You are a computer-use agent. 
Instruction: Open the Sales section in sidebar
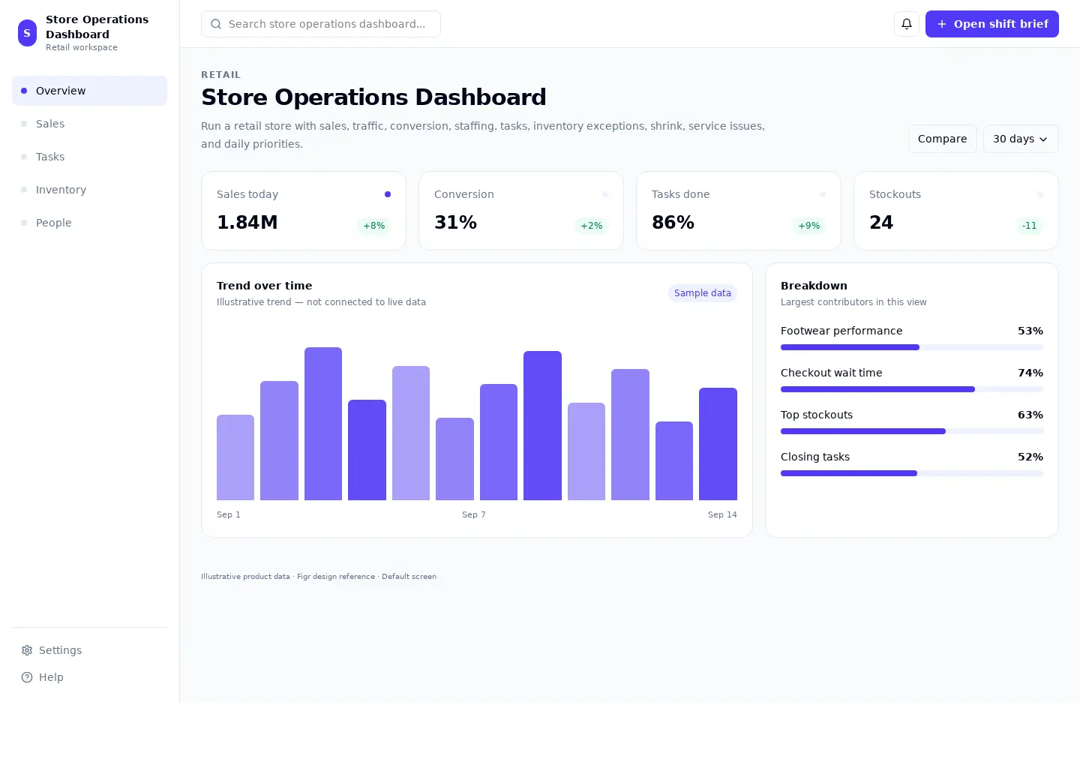(89, 124)
